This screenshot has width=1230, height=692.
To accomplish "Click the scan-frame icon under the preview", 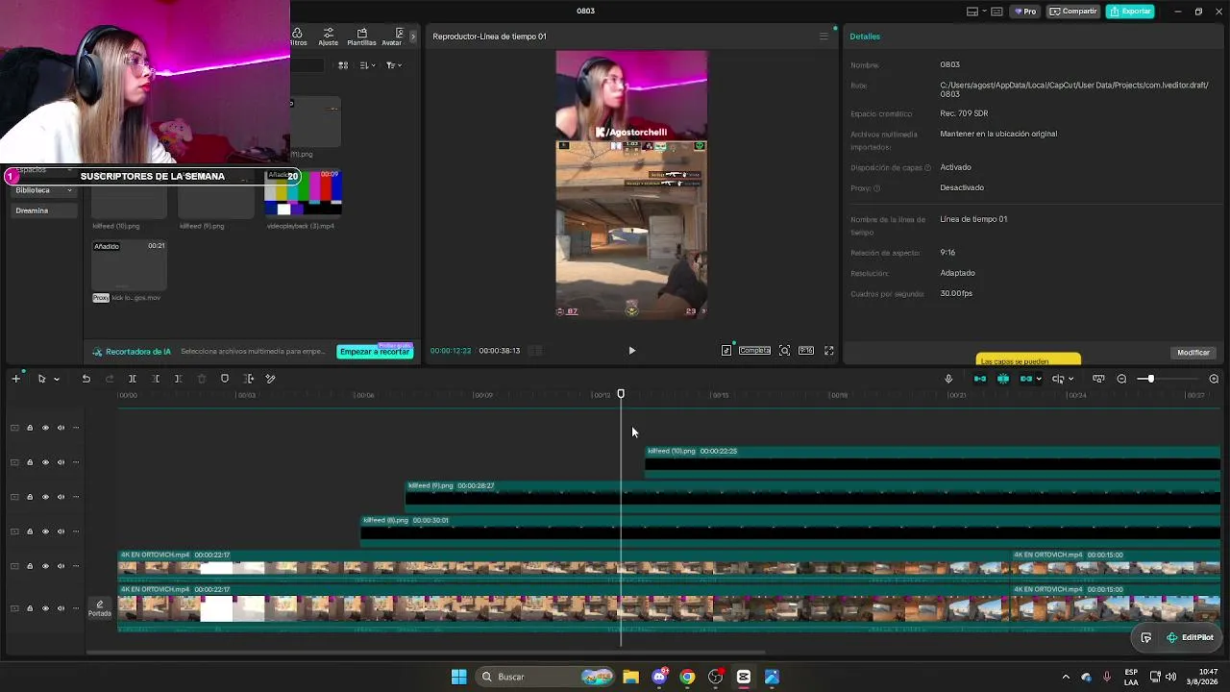I will point(784,351).
